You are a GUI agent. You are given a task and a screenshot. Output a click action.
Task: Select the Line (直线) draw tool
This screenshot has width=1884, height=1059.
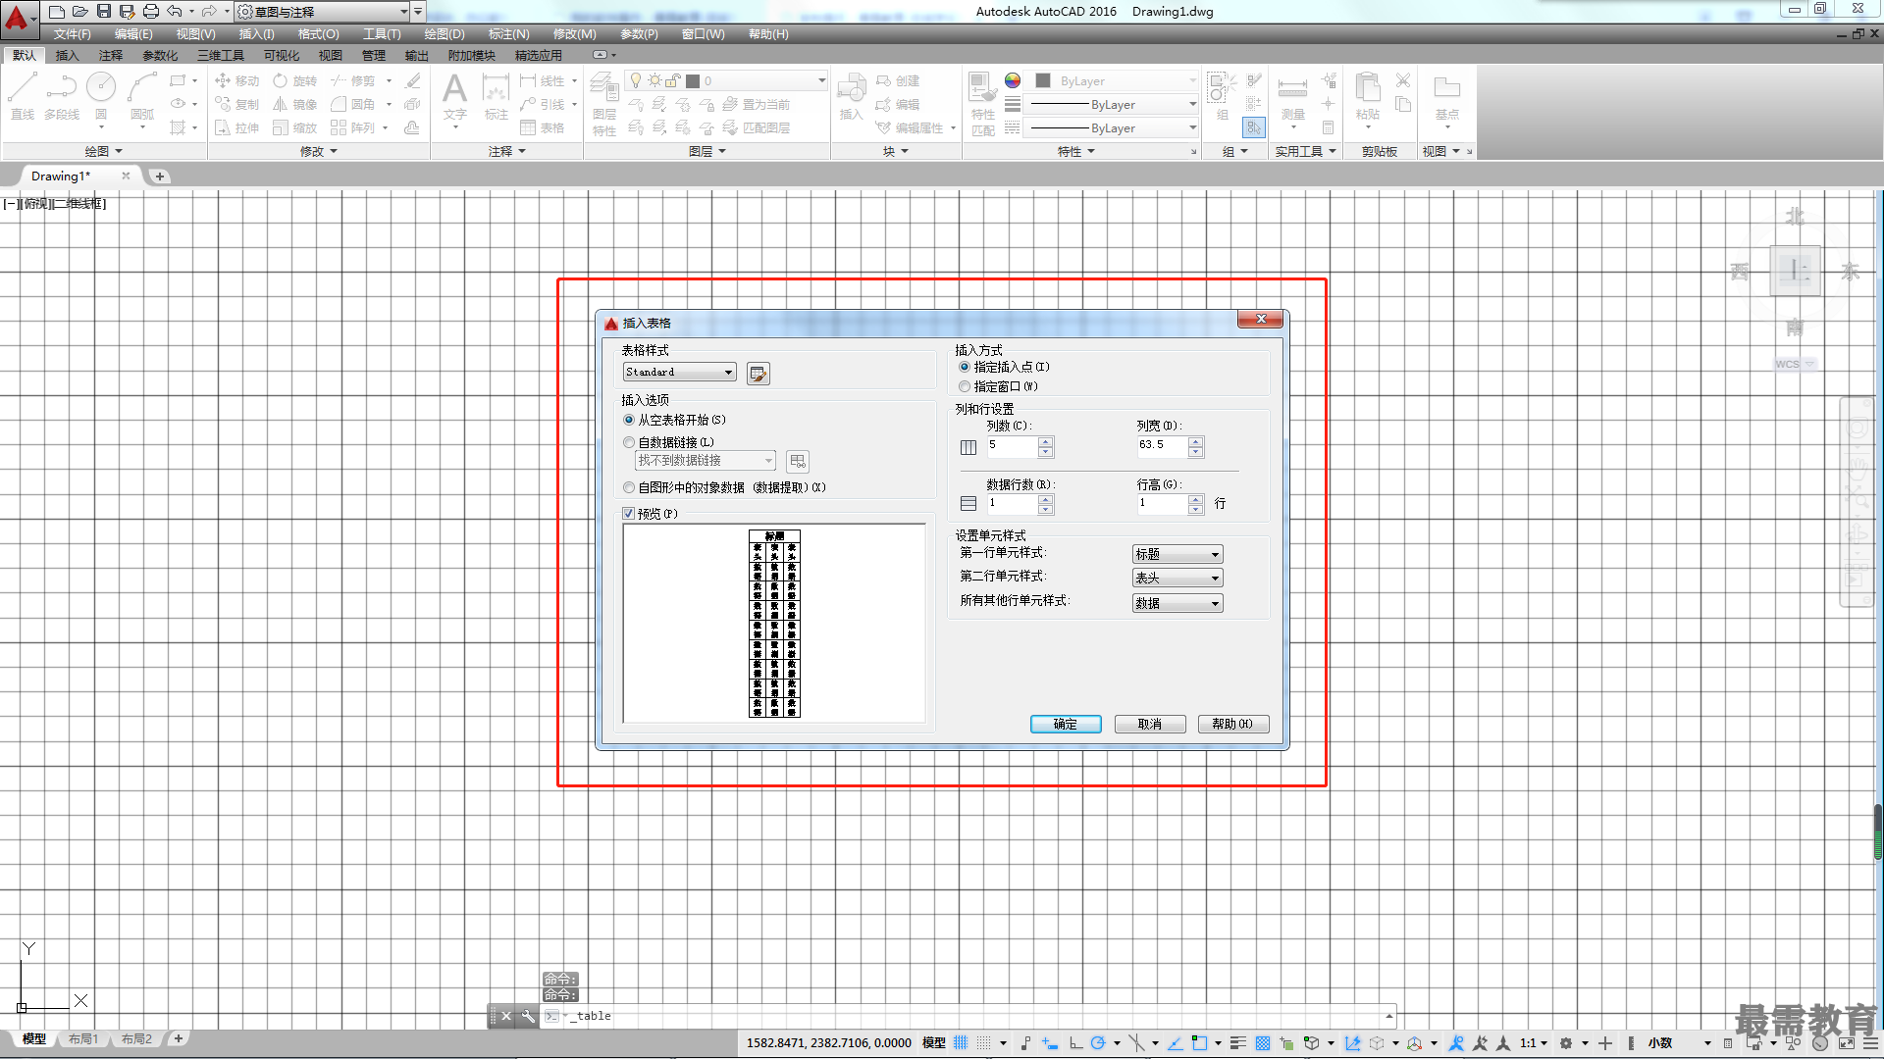coord(23,96)
